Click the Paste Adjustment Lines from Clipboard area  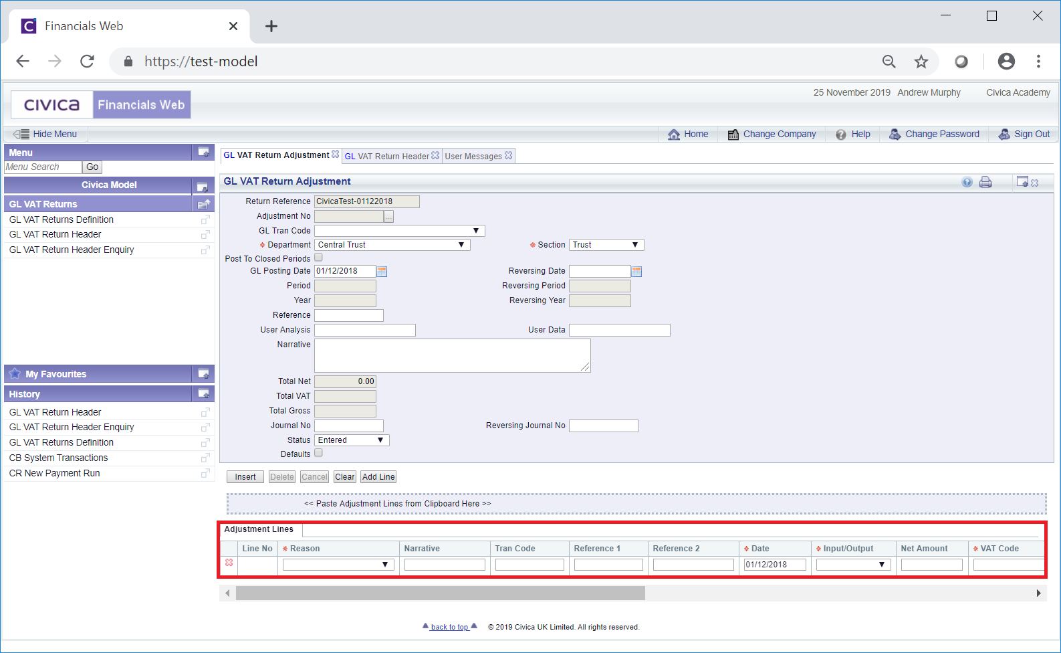coord(636,504)
